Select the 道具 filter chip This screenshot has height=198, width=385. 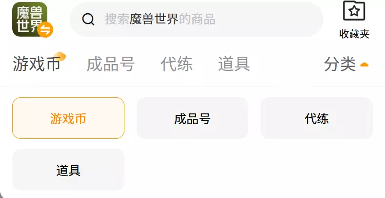tap(68, 170)
